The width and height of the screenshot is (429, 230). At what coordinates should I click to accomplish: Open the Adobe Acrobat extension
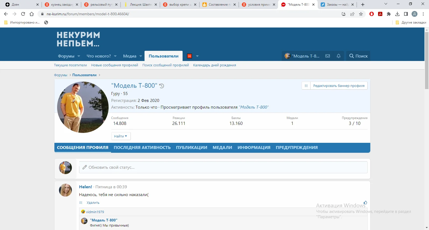[x=380, y=14]
